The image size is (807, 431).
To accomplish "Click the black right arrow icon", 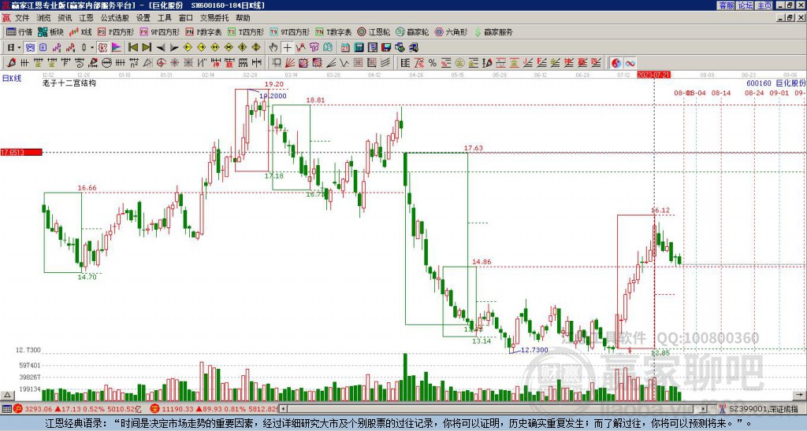I will click(174, 47).
